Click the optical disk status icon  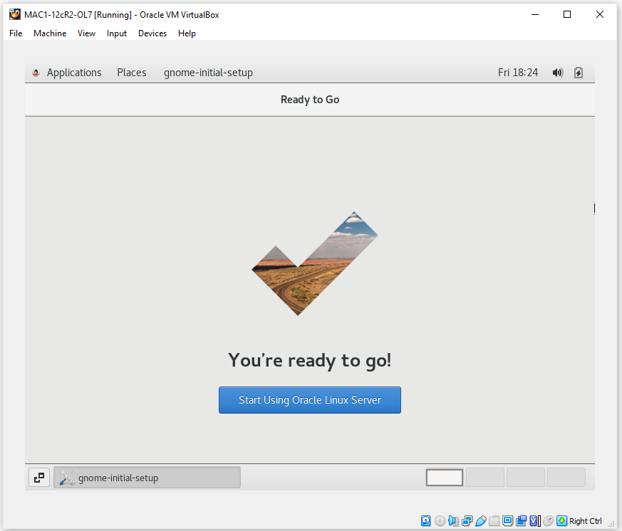pyautogui.click(x=440, y=521)
